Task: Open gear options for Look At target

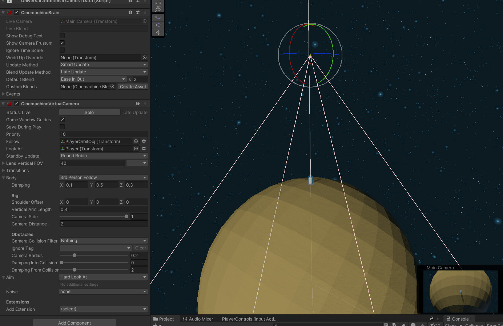Action: [144, 148]
